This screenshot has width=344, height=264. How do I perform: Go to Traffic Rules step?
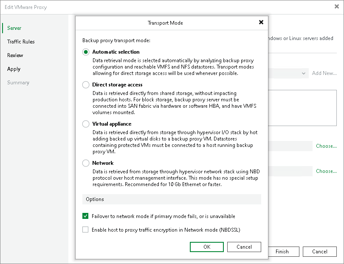pos(21,42)
